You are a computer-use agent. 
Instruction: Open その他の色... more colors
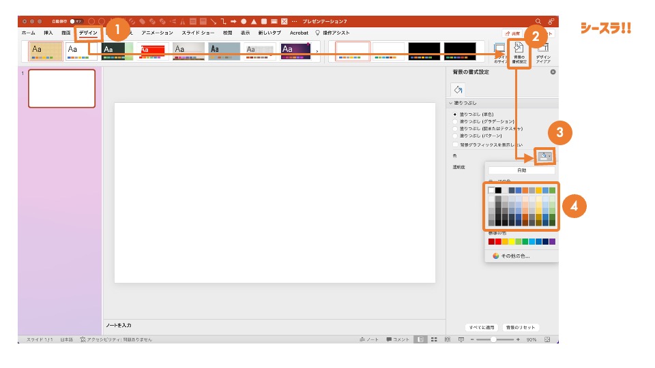point(511,256)
